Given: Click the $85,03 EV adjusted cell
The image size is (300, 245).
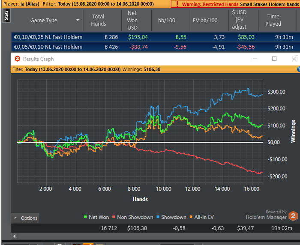Looking at the screenshot, I should 246,37.
